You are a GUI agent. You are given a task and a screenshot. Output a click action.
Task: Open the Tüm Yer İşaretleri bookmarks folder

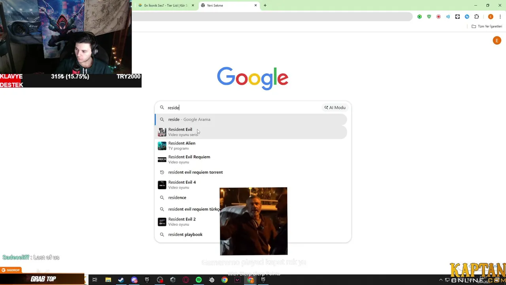[x=487, y=27]
